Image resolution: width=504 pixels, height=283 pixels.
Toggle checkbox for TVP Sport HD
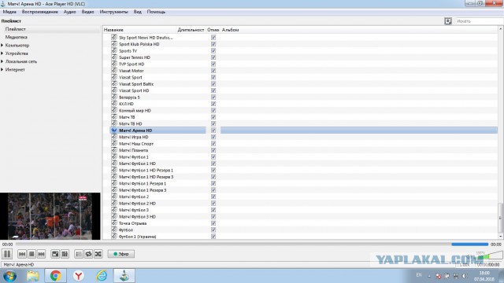tap(213, 64)
